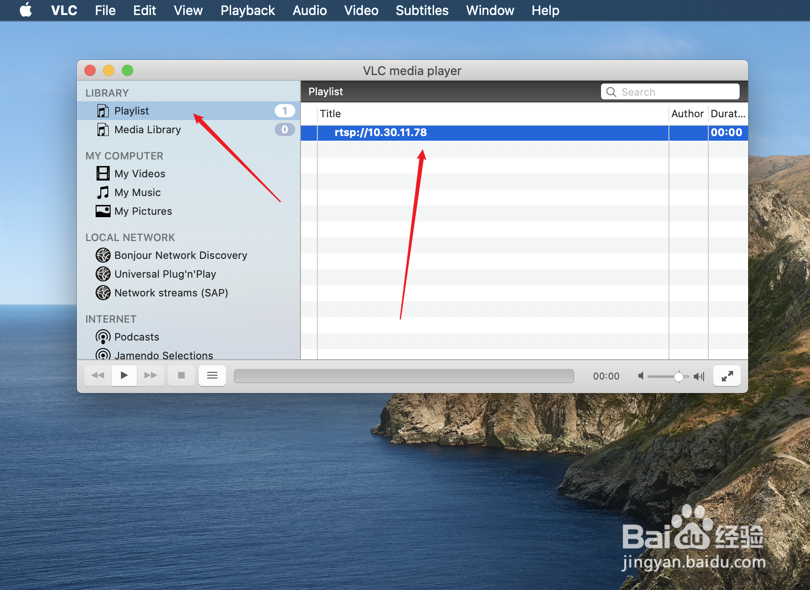Click the 00:00 elapsed time display
Screen dimensions: 810x590
(606, 376)
